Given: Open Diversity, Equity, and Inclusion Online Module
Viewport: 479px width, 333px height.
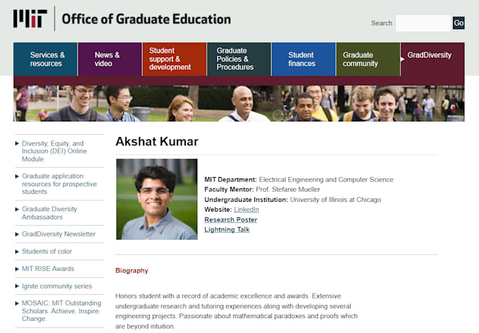Looking at the screenshot, I should coord(54,151).
